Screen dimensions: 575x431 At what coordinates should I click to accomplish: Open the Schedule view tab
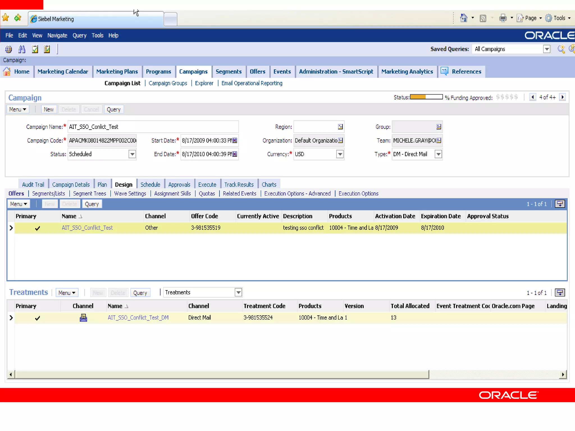150,185
